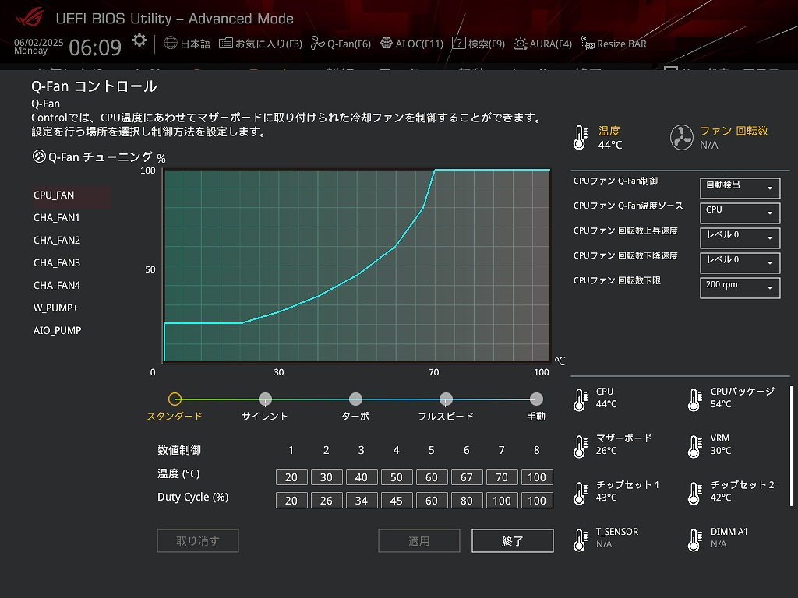This screenshot has height=598, width=798.
Task: Click the チップセット 1 thermometer icon
Action: [x=580, y=494]
